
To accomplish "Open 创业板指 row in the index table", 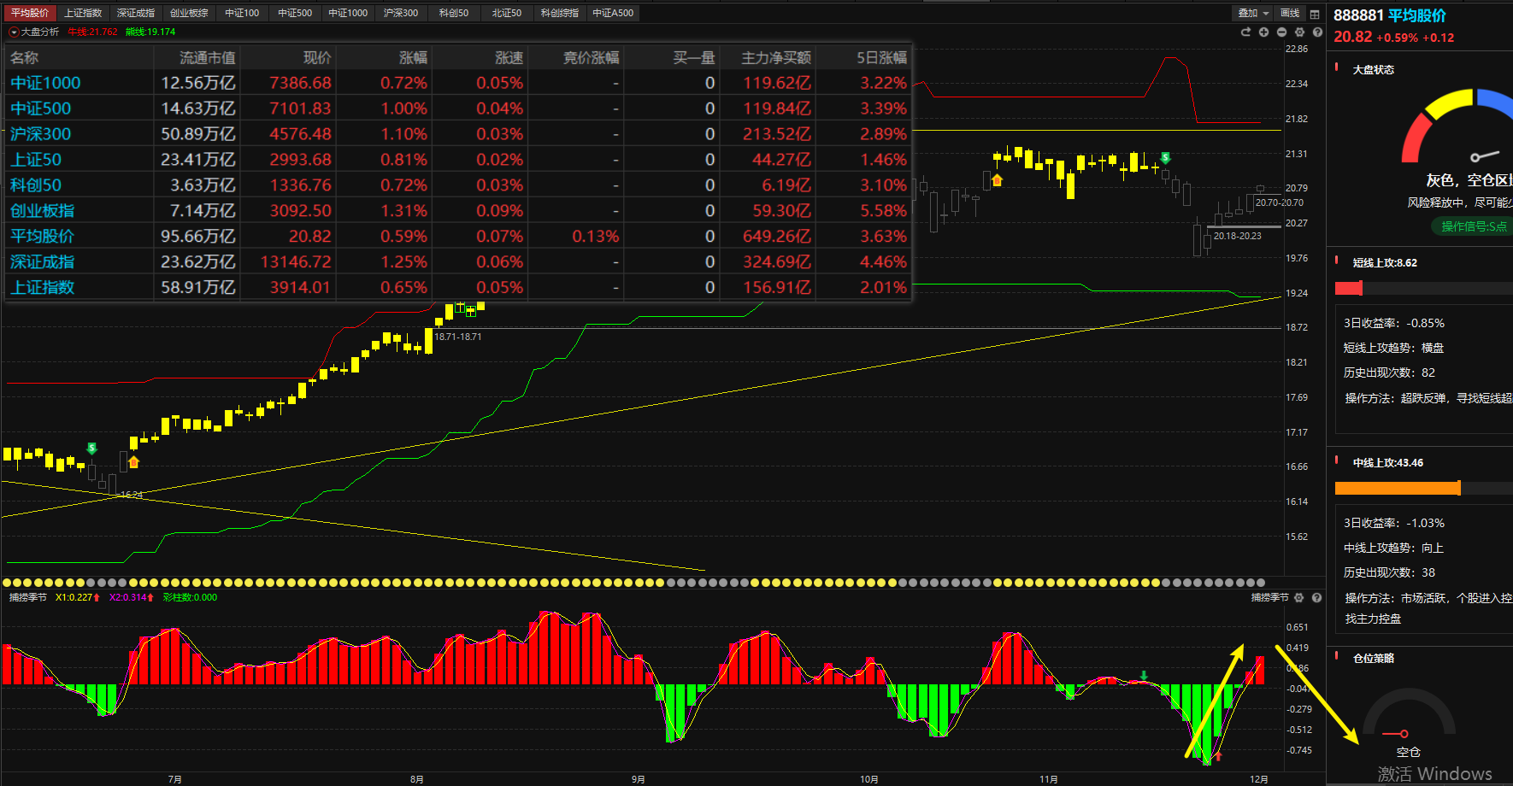I will [x=42, y=211].
